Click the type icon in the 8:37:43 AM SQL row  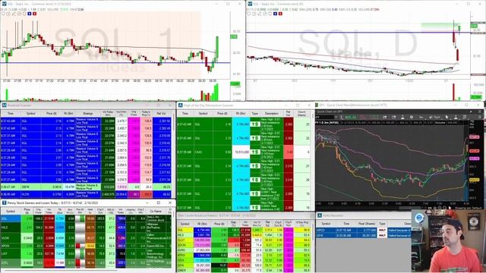point(255,124)
